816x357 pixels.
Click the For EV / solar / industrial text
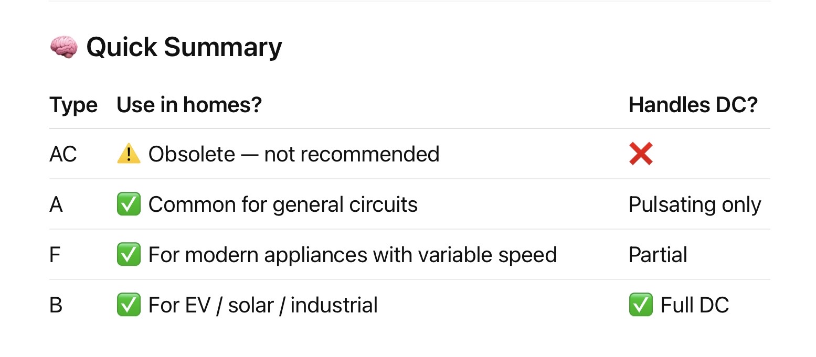263,305
